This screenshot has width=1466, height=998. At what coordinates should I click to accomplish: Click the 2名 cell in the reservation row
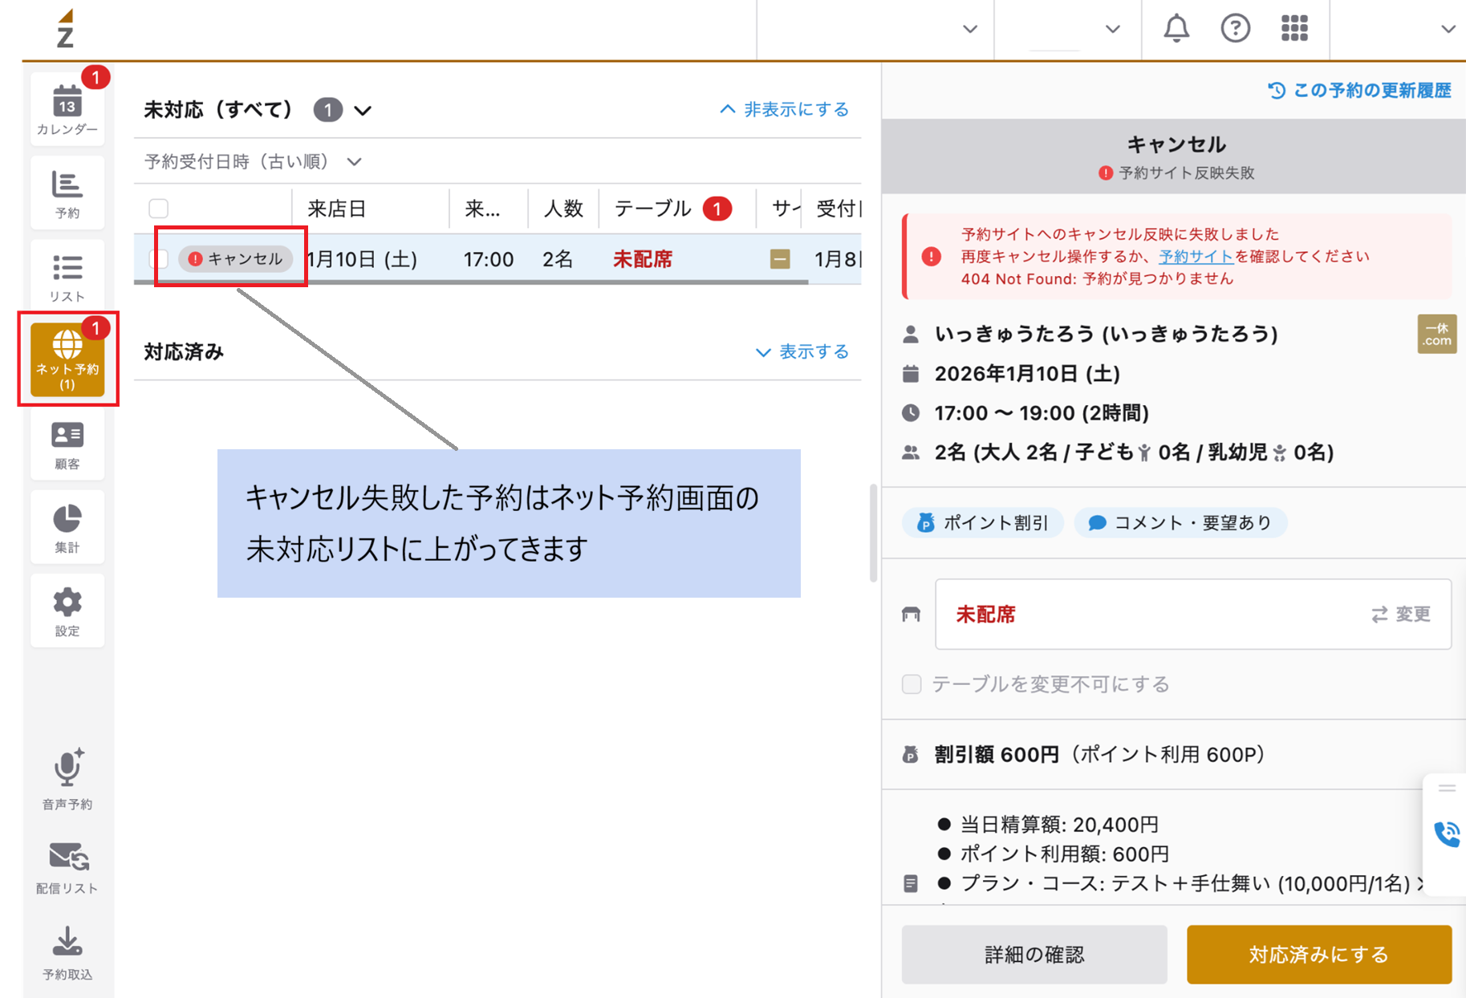[558, 259]
